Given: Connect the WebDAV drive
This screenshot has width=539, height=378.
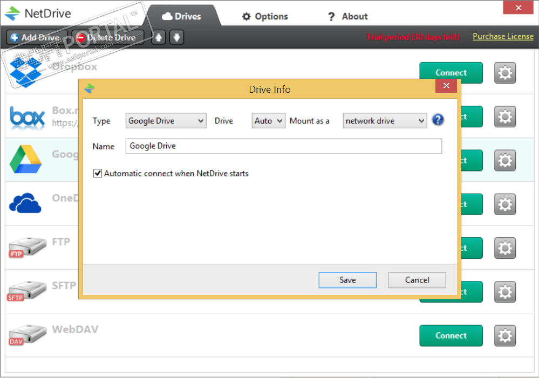Looking at the screenshot, I should (x=451, y=335).
